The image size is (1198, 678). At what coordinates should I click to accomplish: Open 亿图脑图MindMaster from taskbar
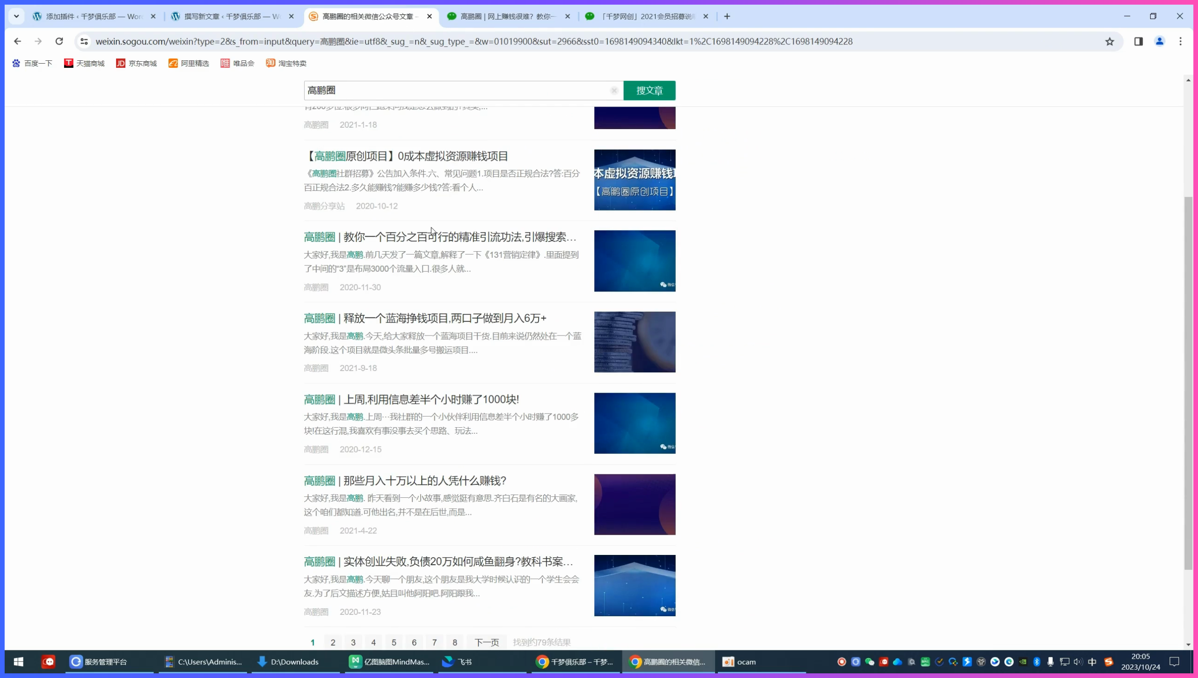tap(389, 662)
